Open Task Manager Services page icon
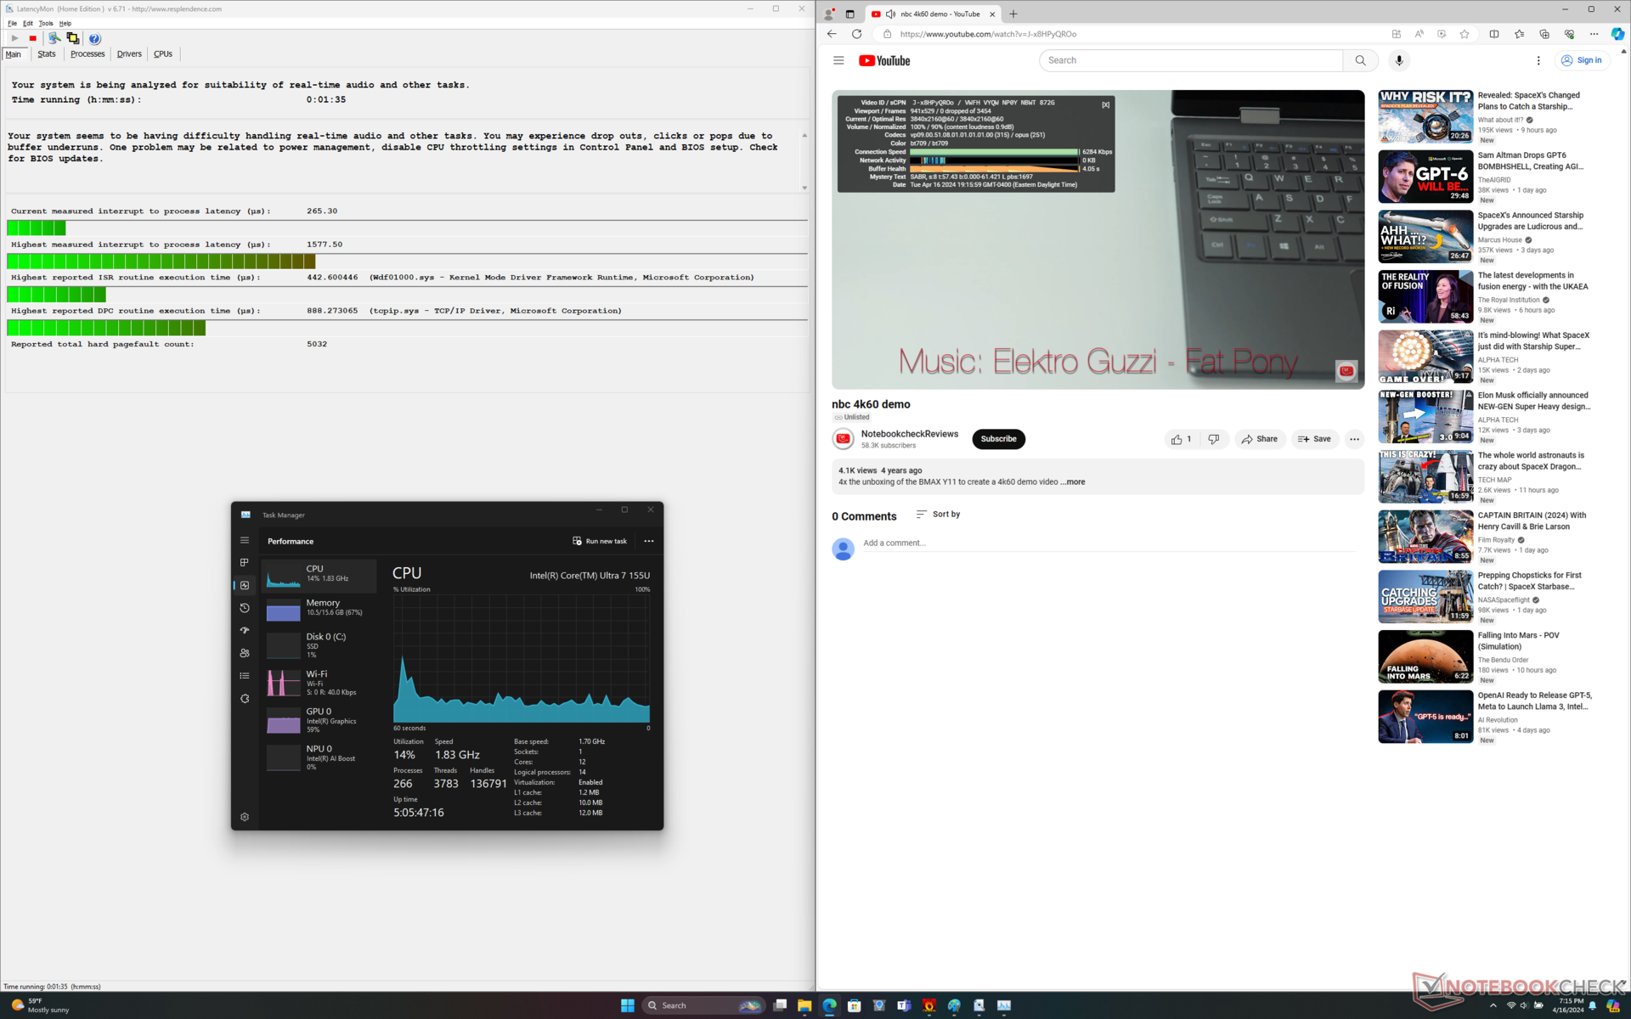The height and width of the screenshot is (1019, 1631). [245, 699]
